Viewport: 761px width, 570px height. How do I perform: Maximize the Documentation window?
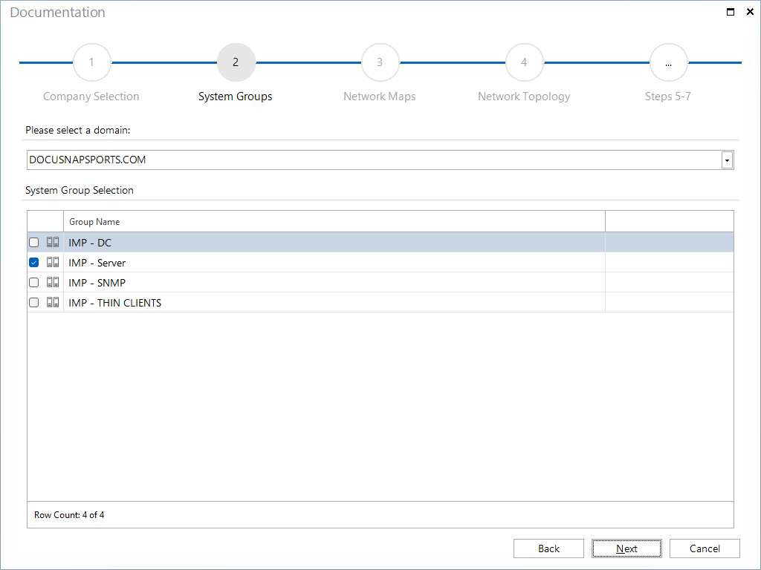point(730,12)
